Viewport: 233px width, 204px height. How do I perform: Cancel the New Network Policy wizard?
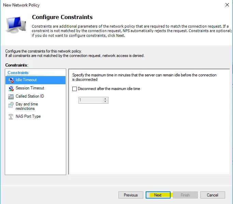tap(213, 195)
